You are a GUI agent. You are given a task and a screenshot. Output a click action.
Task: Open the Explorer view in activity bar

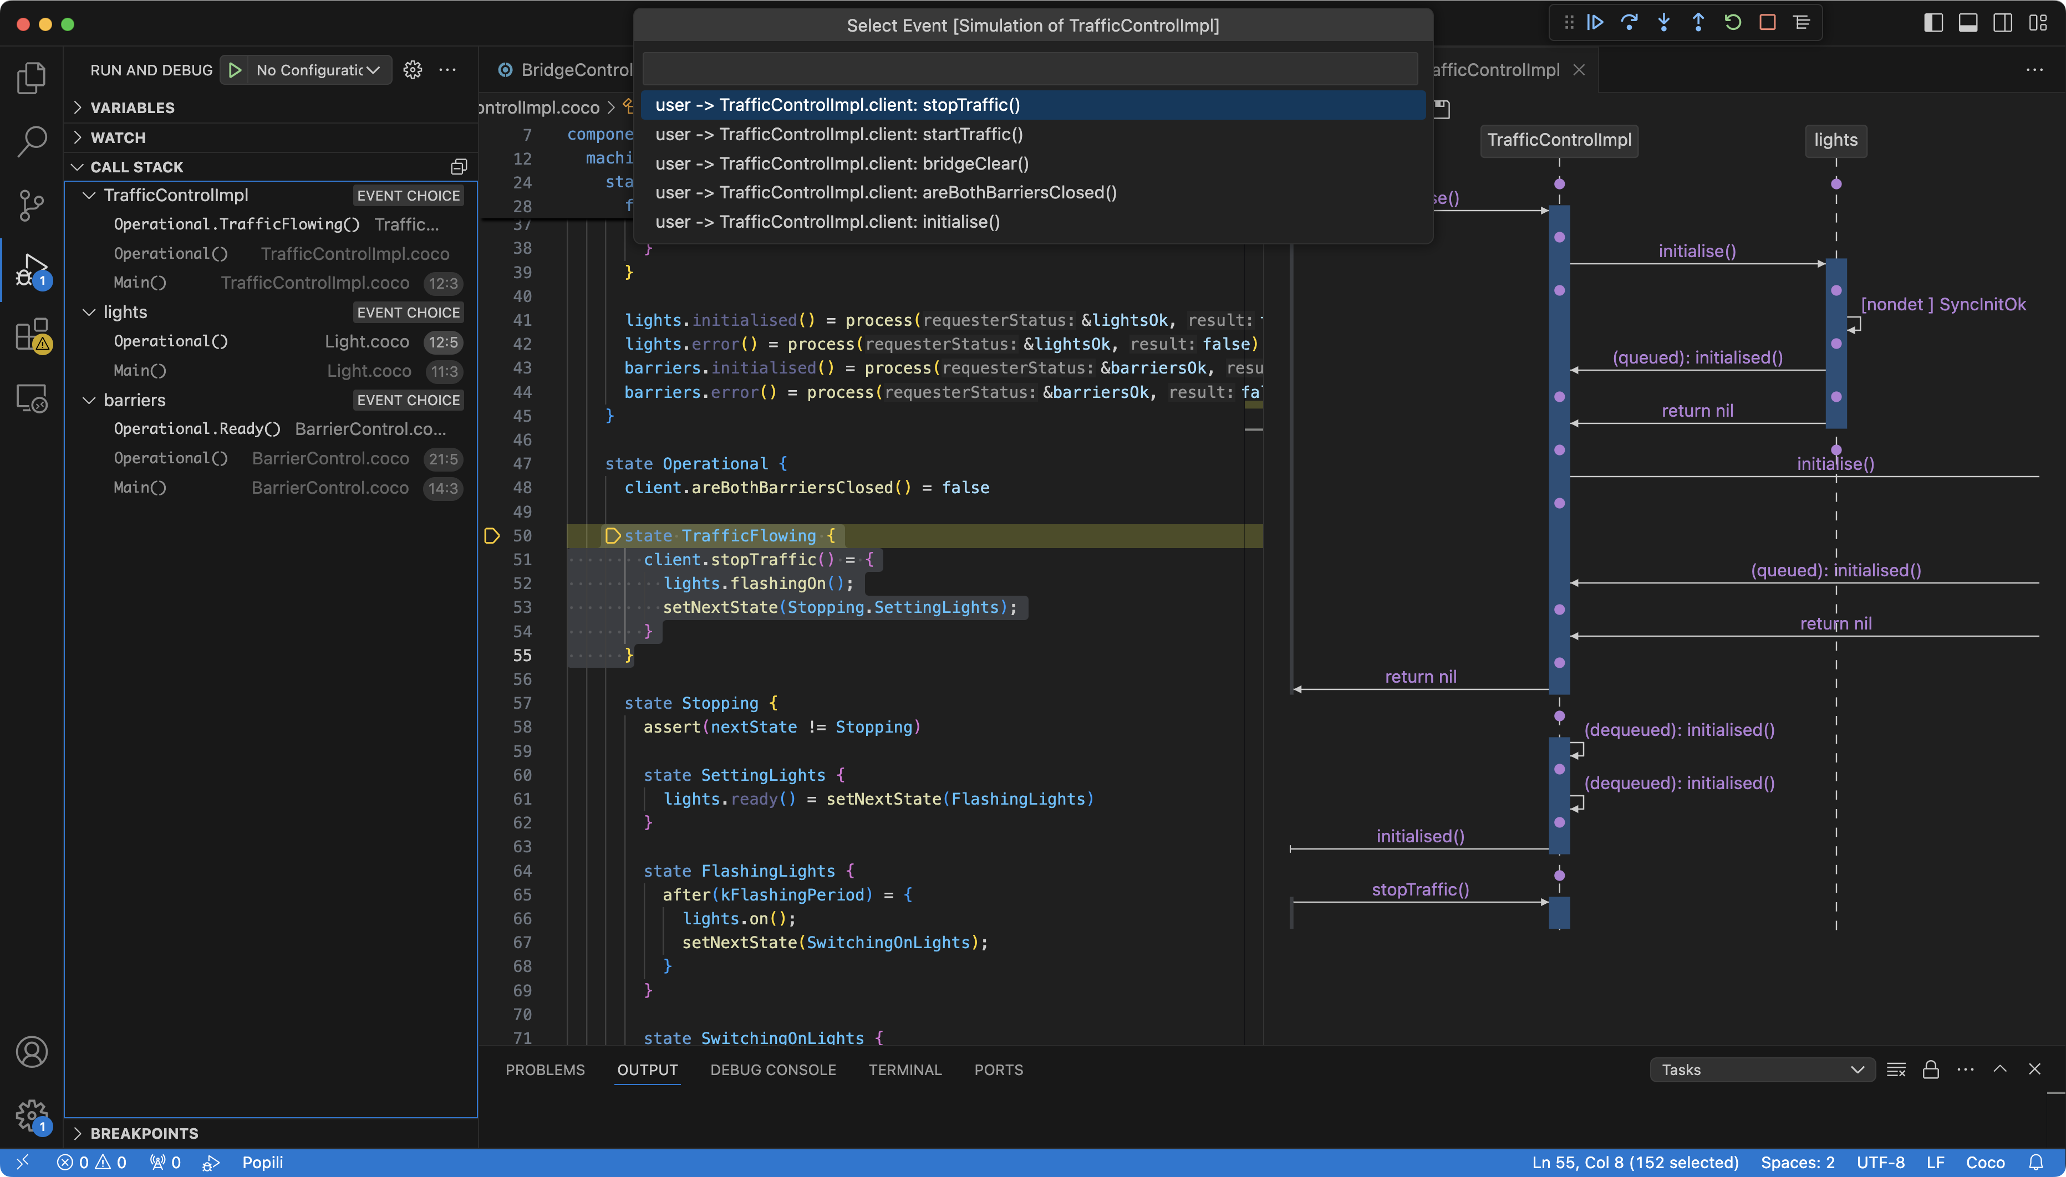pos(32,78)
